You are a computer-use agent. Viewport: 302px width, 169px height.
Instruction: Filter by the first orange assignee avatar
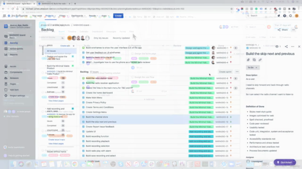tap(69, 38)
